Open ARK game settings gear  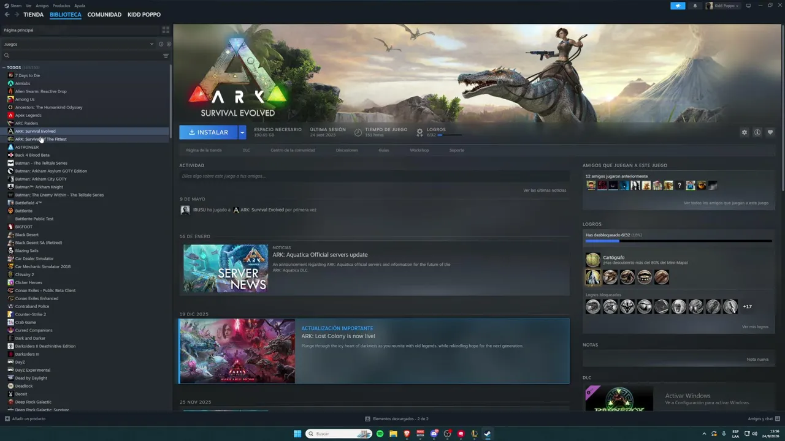pyautogui.click(x=745, y=132)
